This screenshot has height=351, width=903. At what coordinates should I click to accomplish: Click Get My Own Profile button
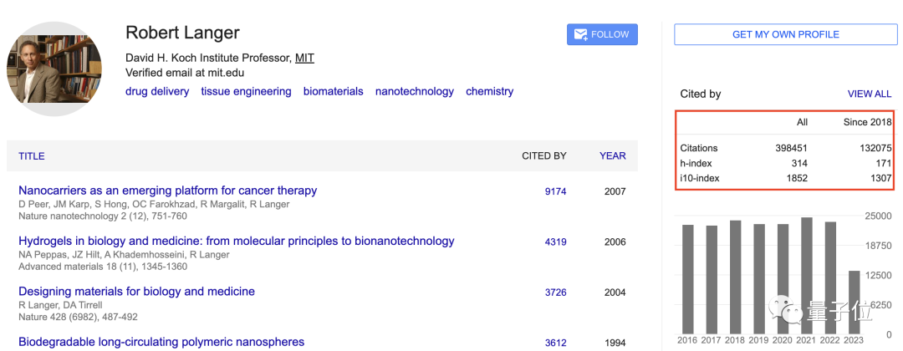tap(785, 34)
